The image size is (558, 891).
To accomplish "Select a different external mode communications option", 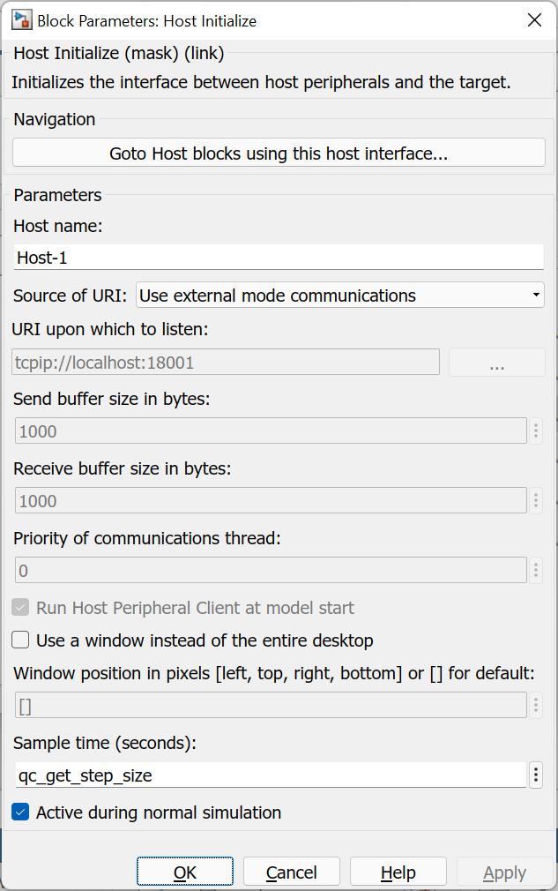I will pos(339,295).
